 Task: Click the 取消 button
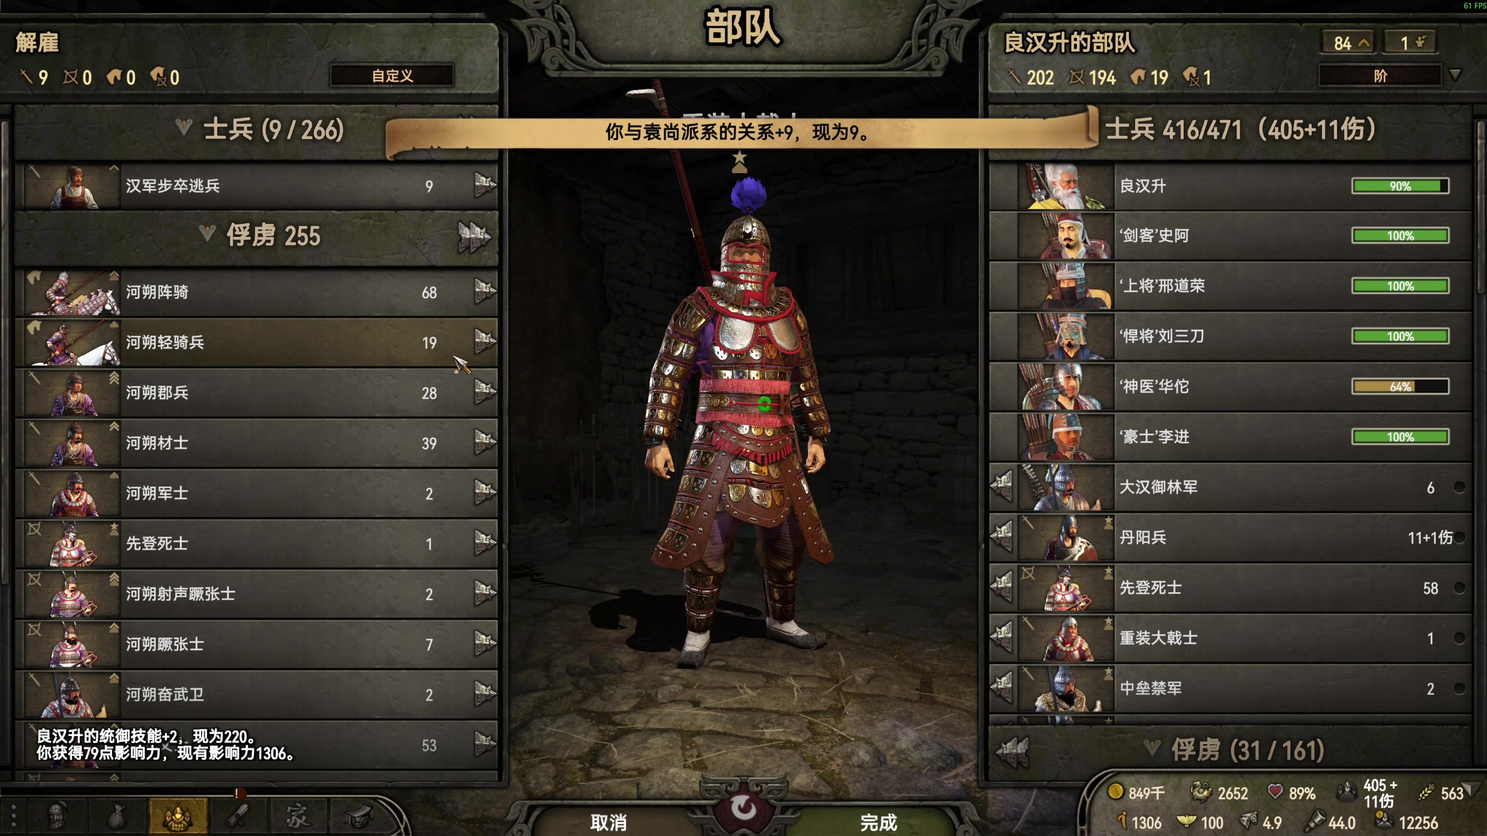(x=609, y=822)
